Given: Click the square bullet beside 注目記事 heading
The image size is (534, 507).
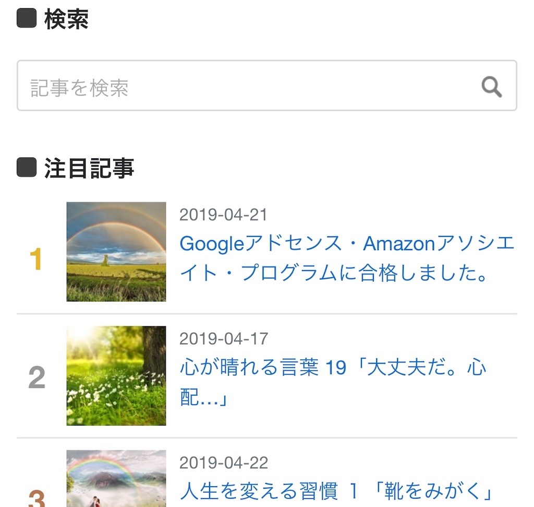Looking at the screenshot, I should 27,167.
